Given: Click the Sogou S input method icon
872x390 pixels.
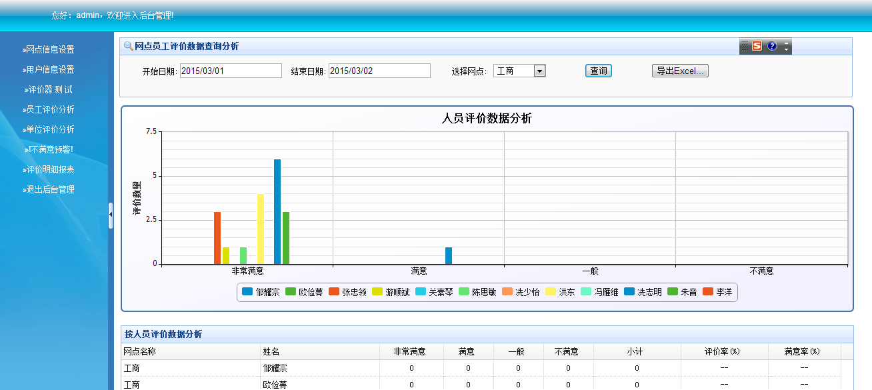Looking at the screenshot, I should (x=757, y=46).
